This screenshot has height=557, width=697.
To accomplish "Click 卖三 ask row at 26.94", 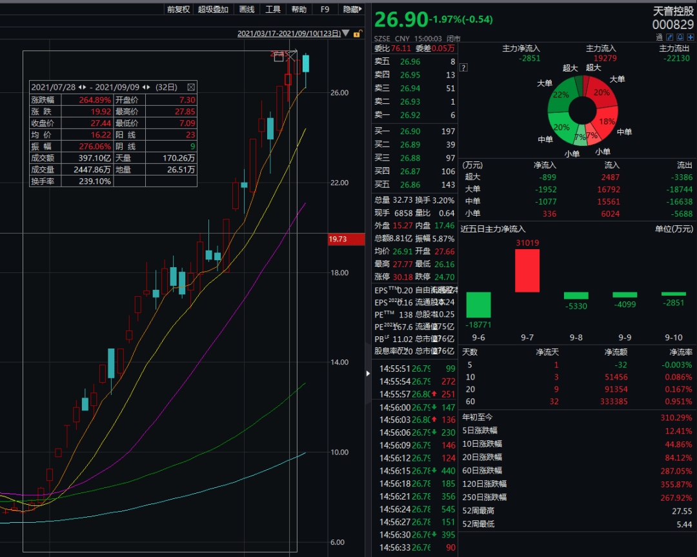I will [x=415, y=88].
